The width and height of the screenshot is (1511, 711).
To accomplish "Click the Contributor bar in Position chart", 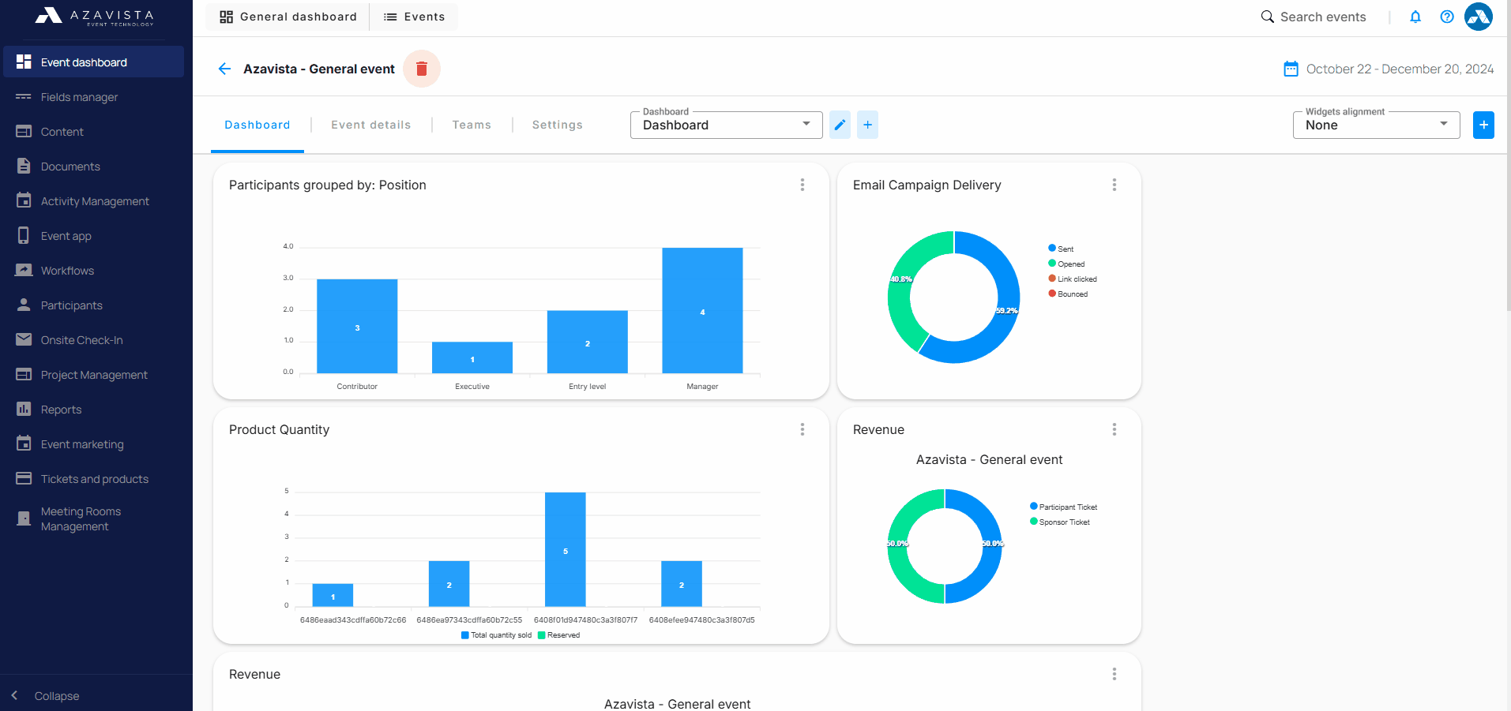I will 357,326.
